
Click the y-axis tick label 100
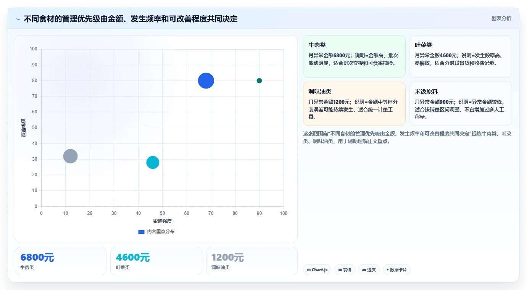(34, 49)
